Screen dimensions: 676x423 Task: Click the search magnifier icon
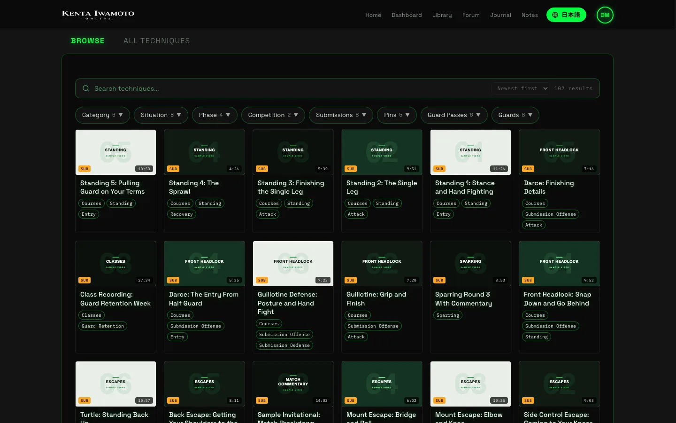tap(86, 88)
